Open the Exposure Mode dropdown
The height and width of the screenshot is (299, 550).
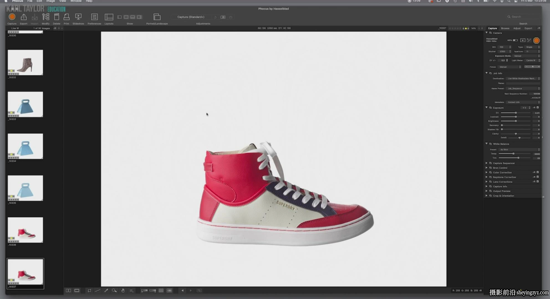[526, 56]
